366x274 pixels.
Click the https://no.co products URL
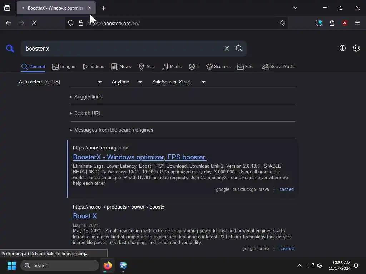click(x=118, y=207)
